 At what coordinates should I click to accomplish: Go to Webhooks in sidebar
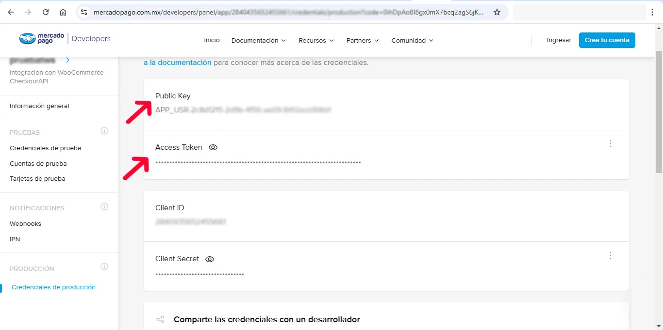tap(25, 224)
